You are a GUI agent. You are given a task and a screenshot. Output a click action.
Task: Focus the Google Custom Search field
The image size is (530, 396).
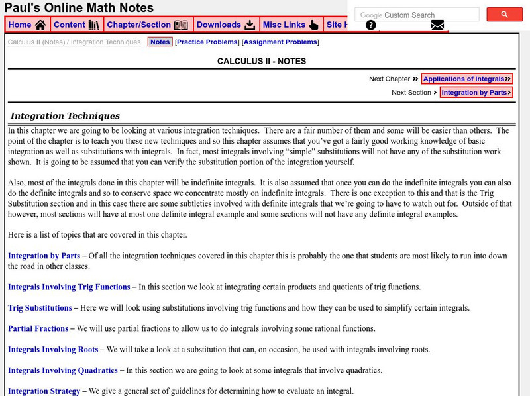(417, 15)
